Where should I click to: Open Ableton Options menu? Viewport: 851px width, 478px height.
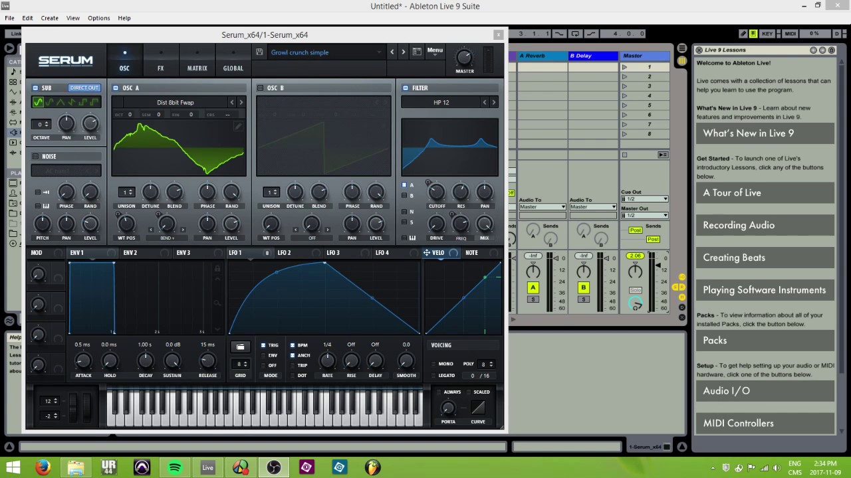coord(98,18)
